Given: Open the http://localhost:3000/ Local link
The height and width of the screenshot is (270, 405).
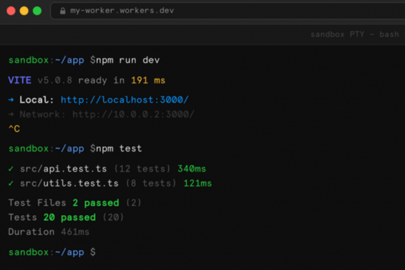Looking at the screenshot, I should pyautogui.click(x=124, y=100).
